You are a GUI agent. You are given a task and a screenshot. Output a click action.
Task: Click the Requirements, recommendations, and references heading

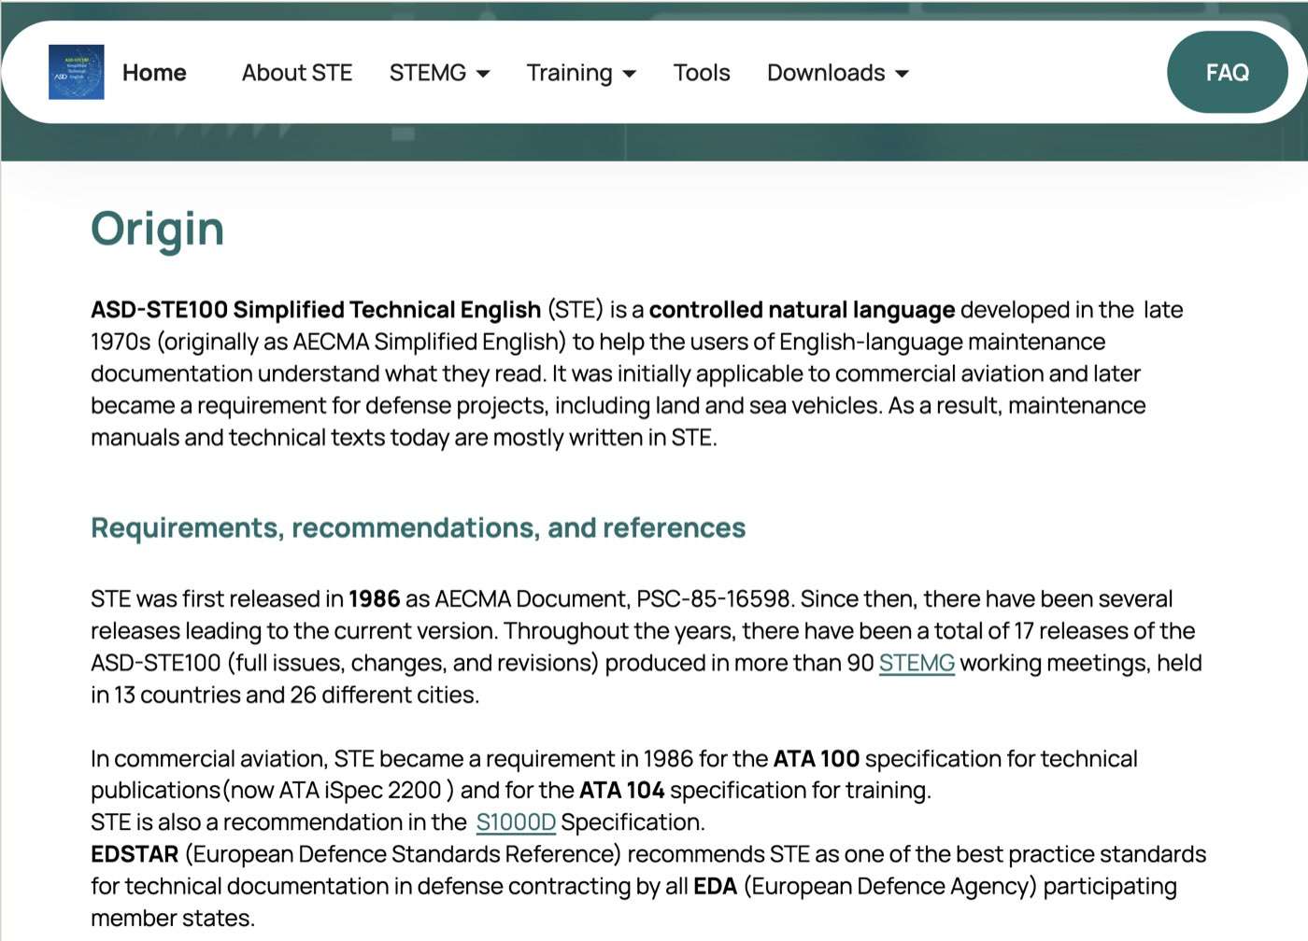(418, 527)
